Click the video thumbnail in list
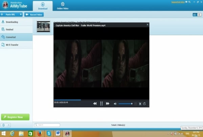Image resolution: width=203 pixels, height=137 pixels. coord(43,26)
